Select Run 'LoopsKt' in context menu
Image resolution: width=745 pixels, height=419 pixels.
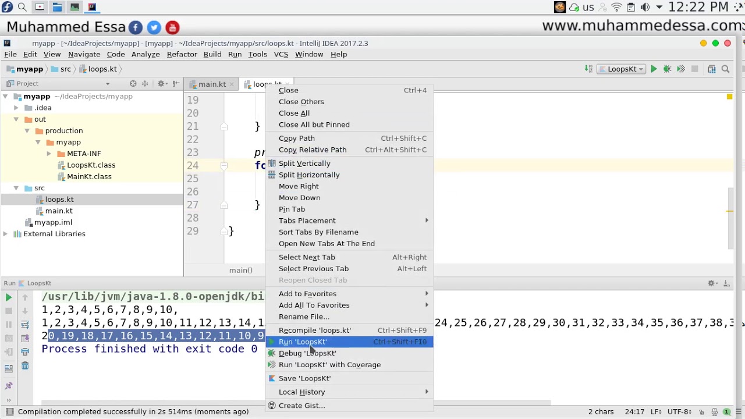349,342
